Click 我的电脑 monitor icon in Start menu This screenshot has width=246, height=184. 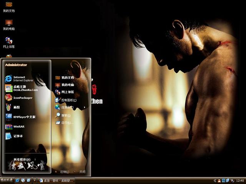tap(58, 85)
